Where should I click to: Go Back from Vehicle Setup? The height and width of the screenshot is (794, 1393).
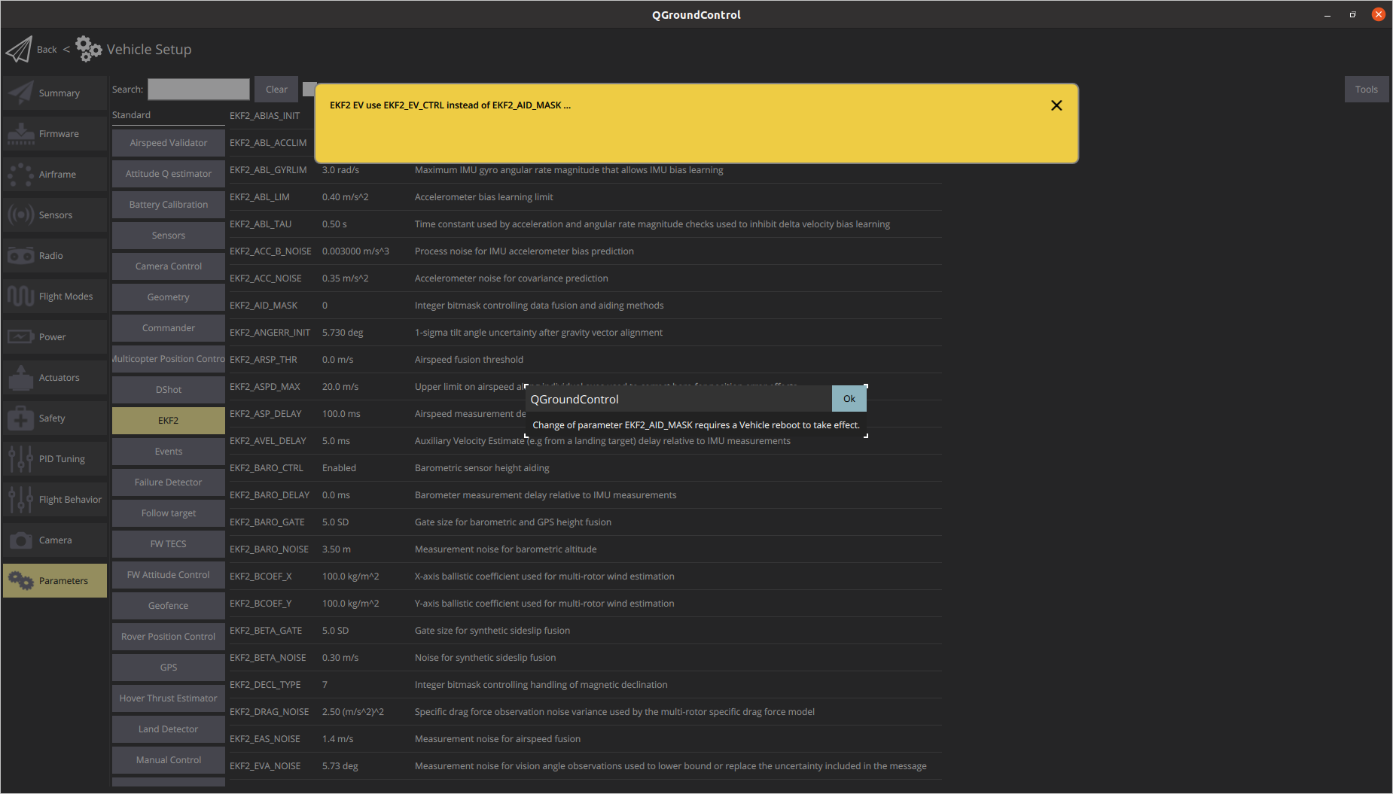[47, 50]
